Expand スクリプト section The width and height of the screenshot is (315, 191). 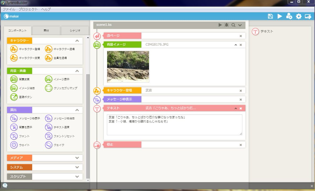click(x=77, y=177)
